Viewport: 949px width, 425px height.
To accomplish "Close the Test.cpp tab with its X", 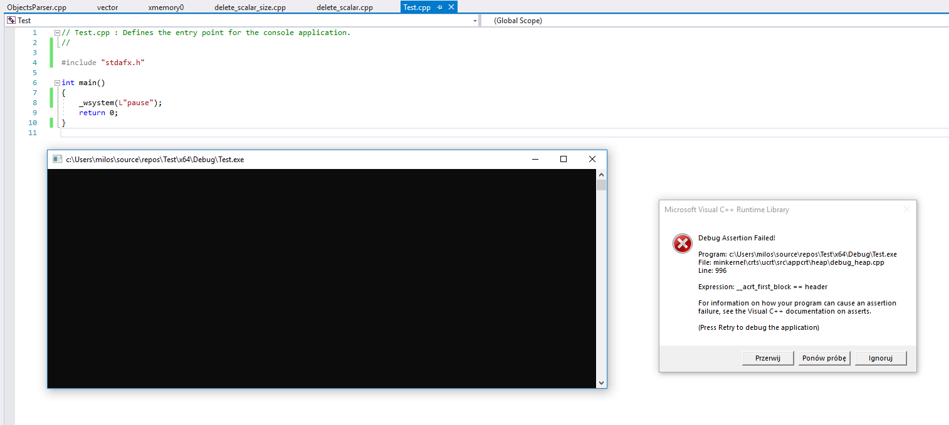I will [451, 7].
